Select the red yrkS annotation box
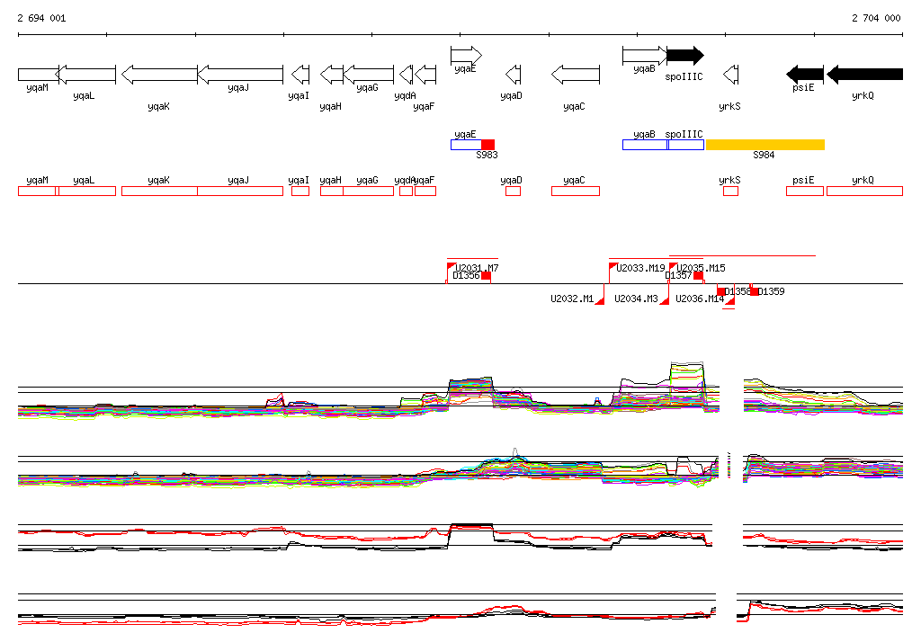Viewport: 921px width, 642px height. coord(730,191)
